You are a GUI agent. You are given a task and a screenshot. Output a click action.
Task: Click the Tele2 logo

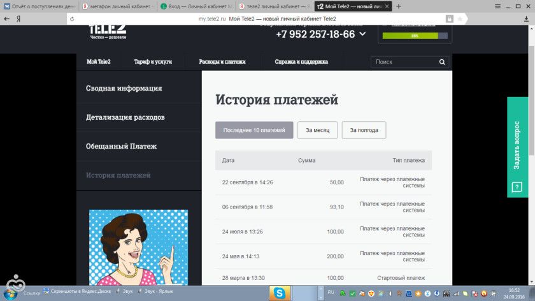point(107,31)
